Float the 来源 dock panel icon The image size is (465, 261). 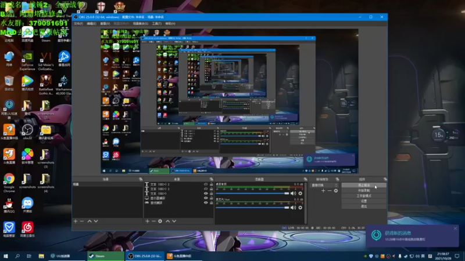pos(212,179)
